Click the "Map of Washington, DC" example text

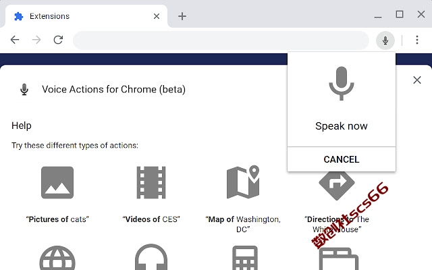tap(243, 224)
